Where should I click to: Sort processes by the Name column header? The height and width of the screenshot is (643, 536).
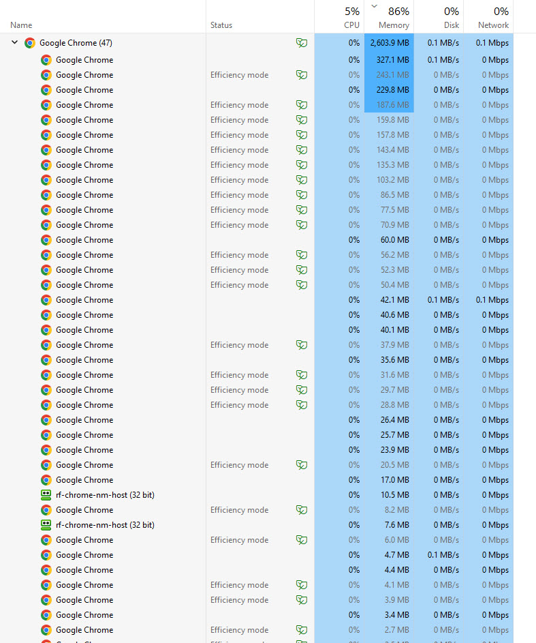(21, 25)
